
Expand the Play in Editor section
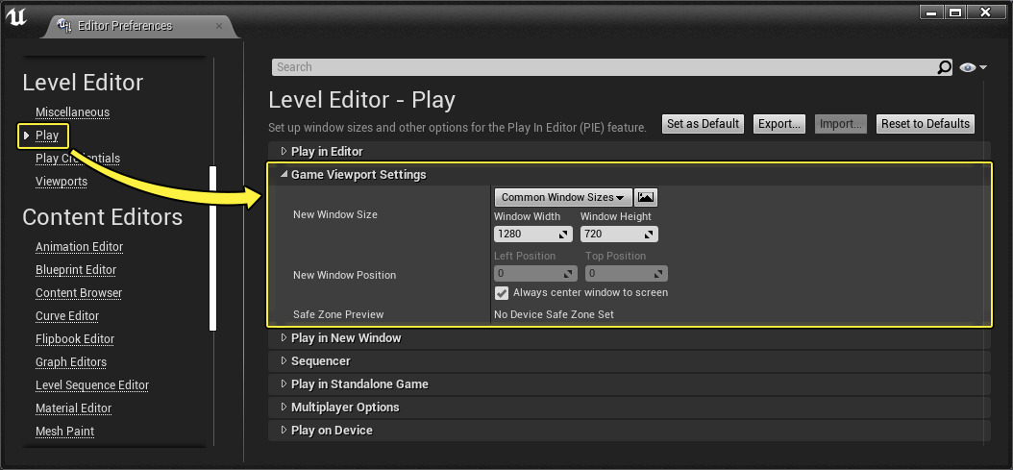tap(283, 151)
